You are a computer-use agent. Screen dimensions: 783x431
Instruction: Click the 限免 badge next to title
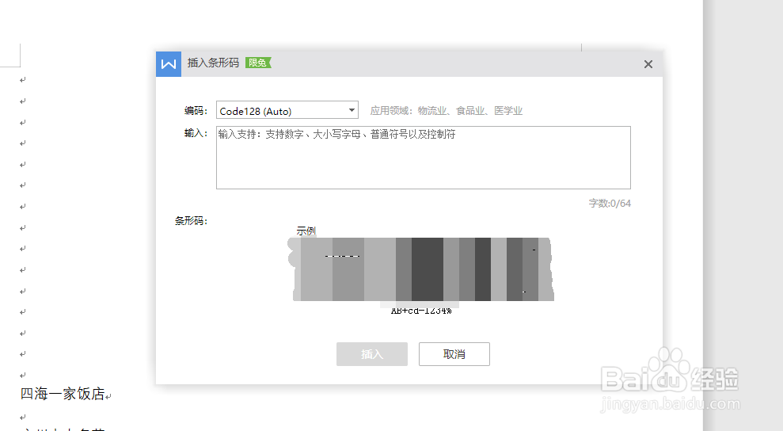[x=257, y=63]
